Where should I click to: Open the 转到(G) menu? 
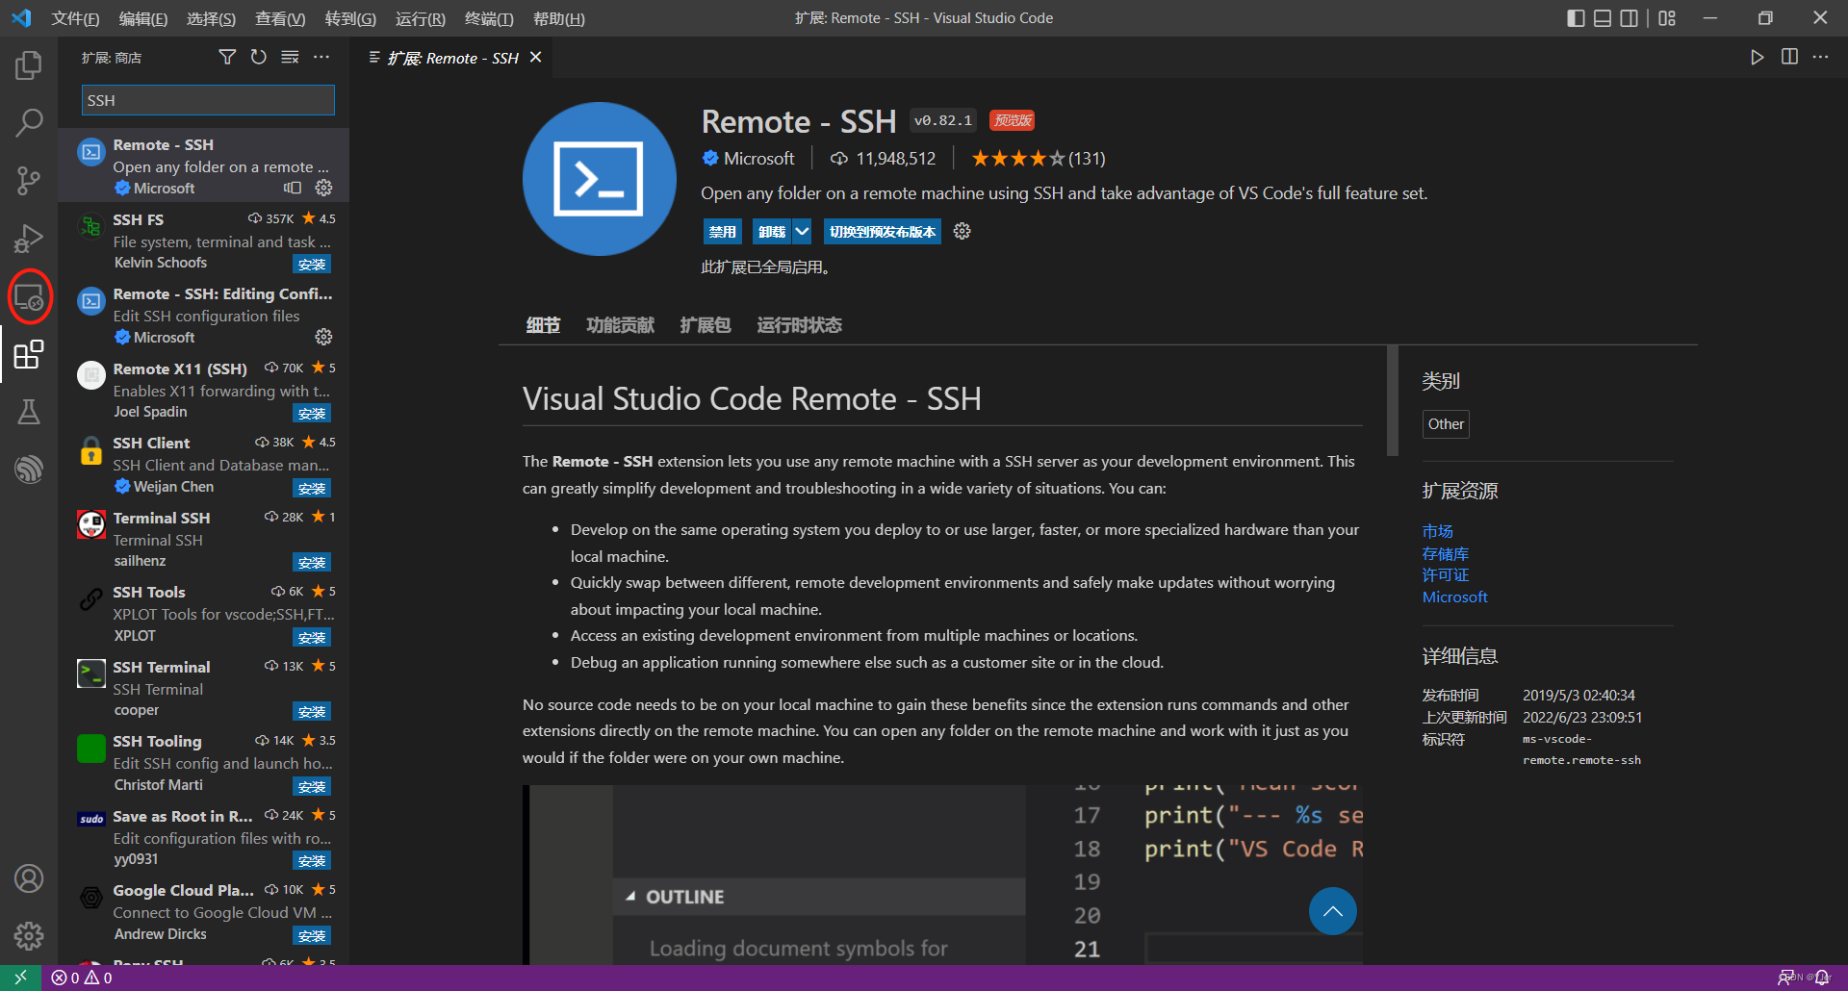point(350,18)
